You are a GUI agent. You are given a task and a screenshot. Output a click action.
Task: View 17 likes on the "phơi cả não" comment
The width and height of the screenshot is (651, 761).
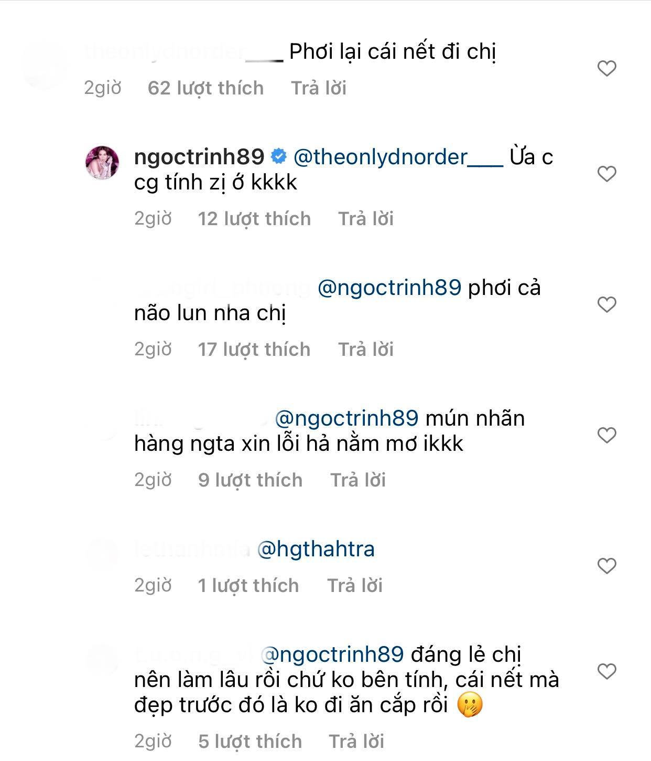tap(255, 348)
